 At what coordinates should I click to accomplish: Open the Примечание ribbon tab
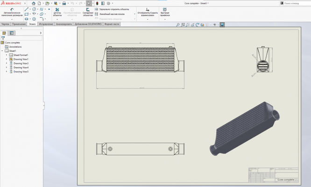(x=19, y=23)
